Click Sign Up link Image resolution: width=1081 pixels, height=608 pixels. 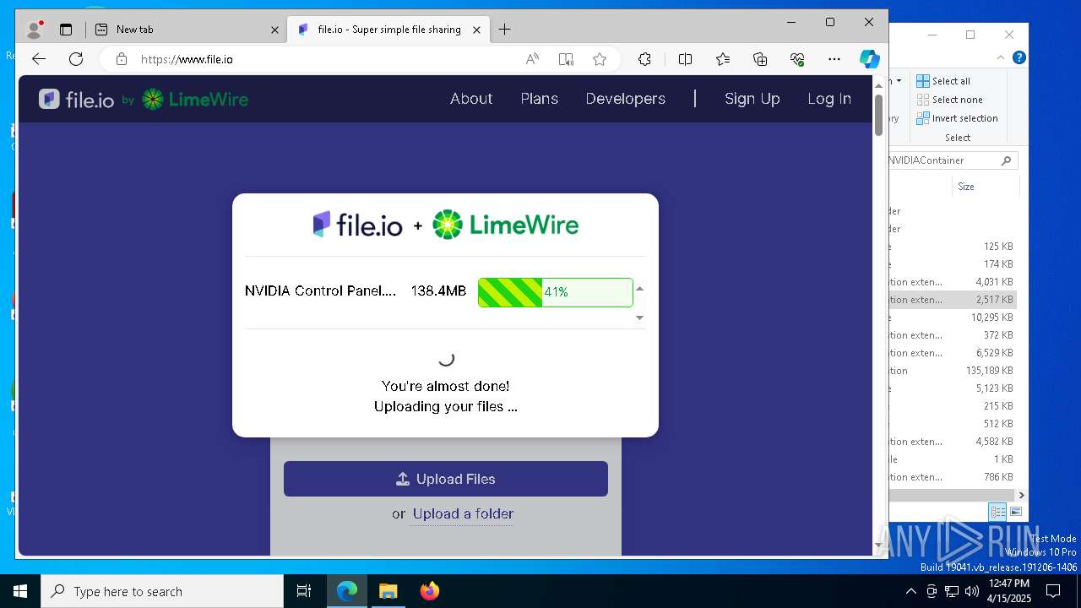click(752, 99)
